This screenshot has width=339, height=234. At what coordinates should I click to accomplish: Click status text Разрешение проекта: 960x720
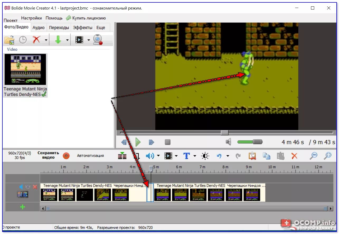pyautogui.click(x=125, y=227)
